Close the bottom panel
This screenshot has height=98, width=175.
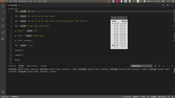click(x=172, y=66)
